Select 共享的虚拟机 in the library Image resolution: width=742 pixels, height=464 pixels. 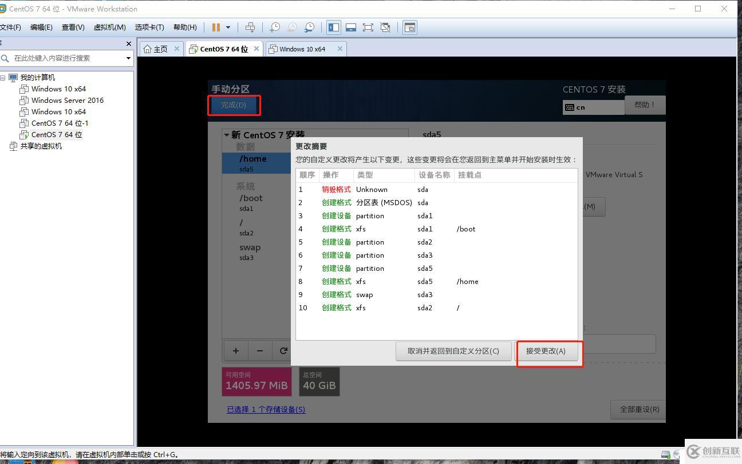tap(41, 146)
